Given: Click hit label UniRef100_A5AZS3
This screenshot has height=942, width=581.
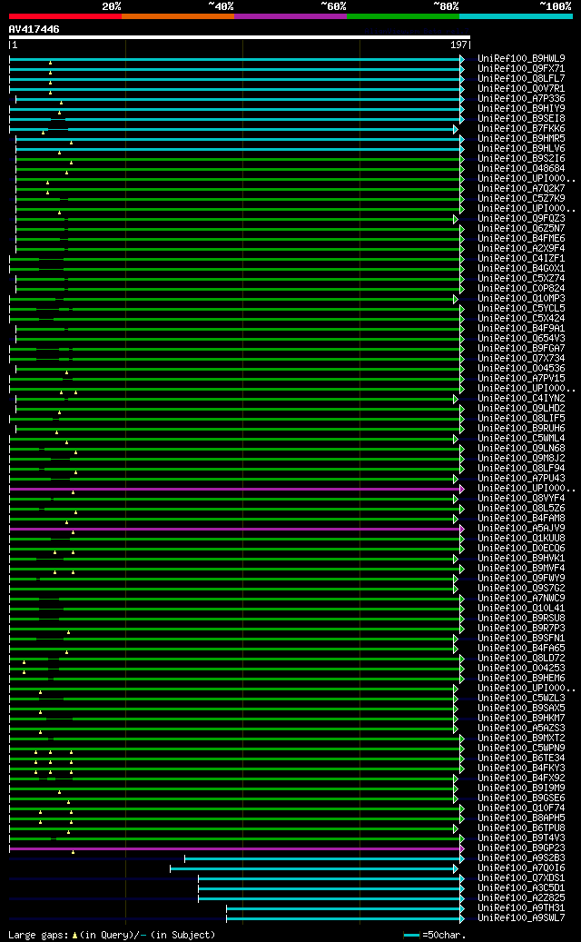Looking at the screenshot, I should [x=521, y=728].
